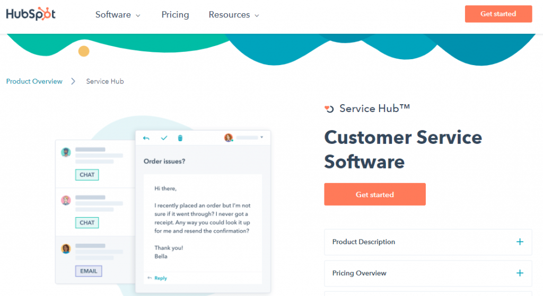This screenshot has height=296, width=543.
Task: Click the reply arrow icon in the email mockup
Action: pos(146,138)
